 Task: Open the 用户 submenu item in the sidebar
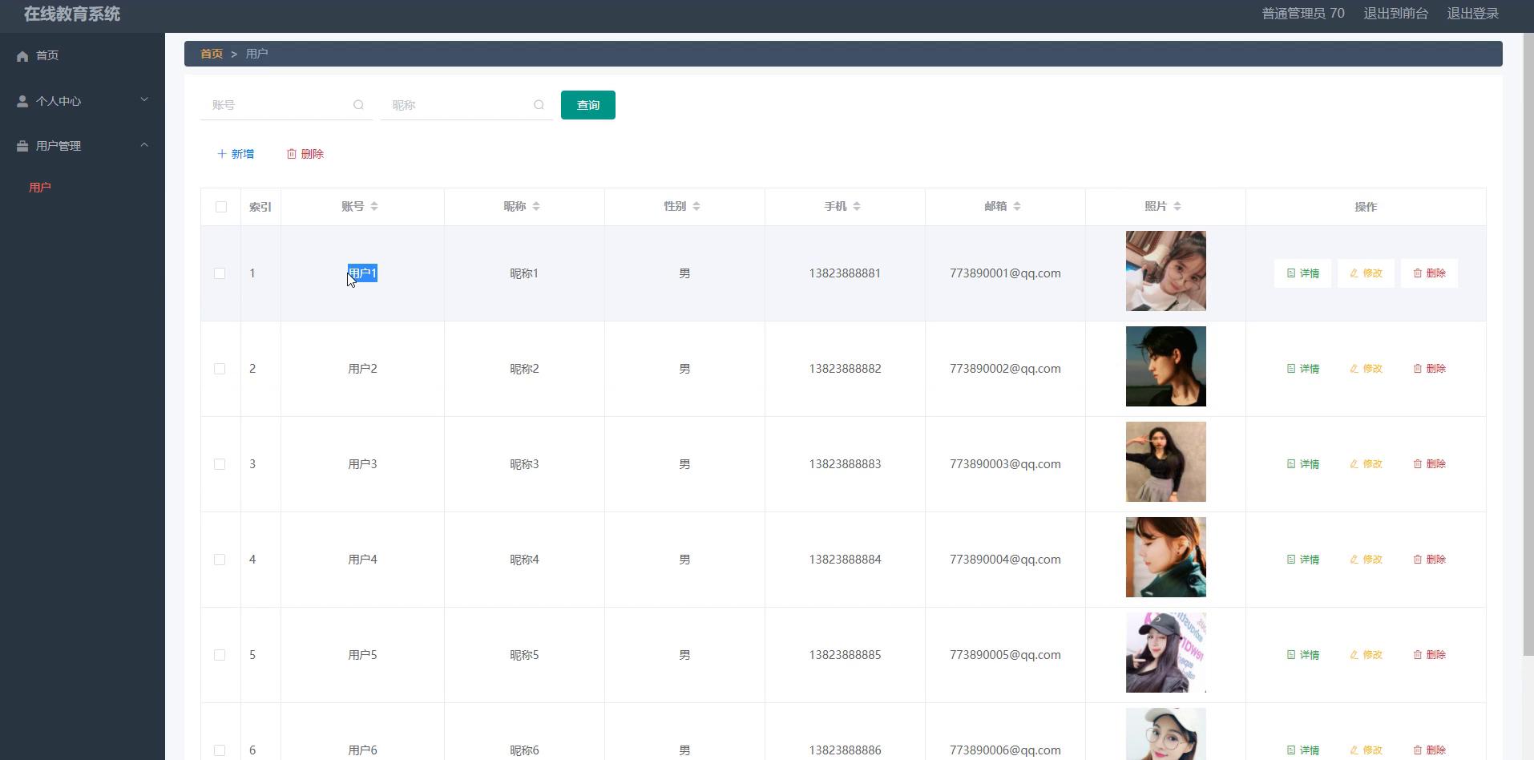tap(40, 188)
